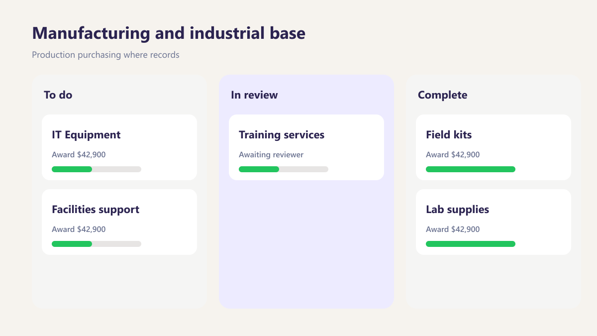Click the Award $42,900 under Lab supplies
The width and height of the screenshot is (597, 336).
pyautogui.click(x=453, y=229)
